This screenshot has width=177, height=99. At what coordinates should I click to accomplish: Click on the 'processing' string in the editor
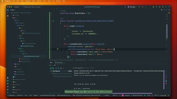pyautogui.click(x=88, y=31)
